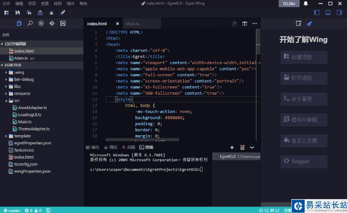Toggle the left sidebar layout button
Screen dimensions: 348x213
tap(317, 13)
